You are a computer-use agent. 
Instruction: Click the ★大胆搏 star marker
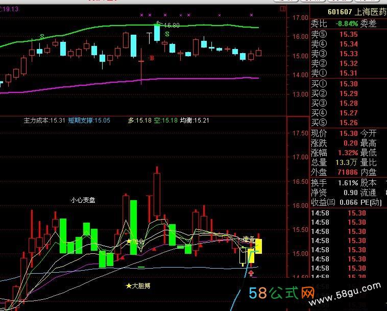138,286
